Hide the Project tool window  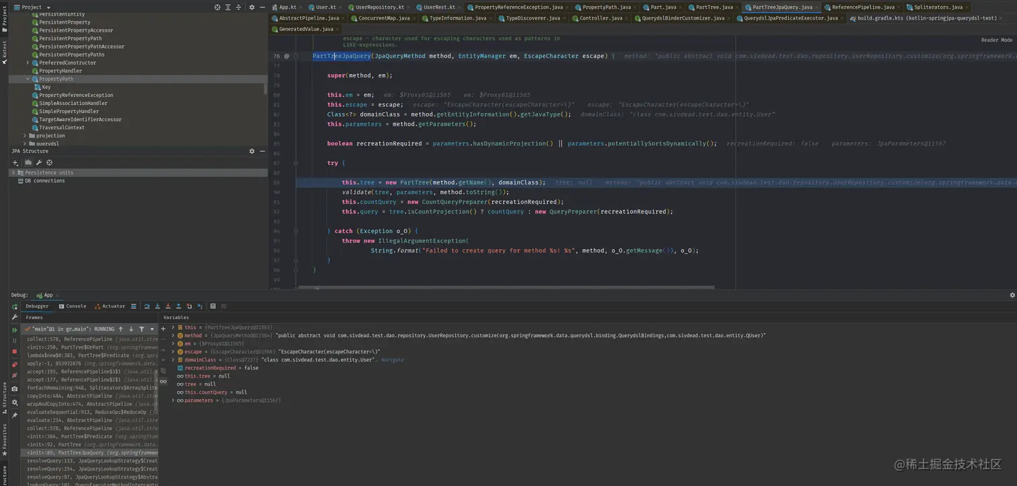pos(262,7)
